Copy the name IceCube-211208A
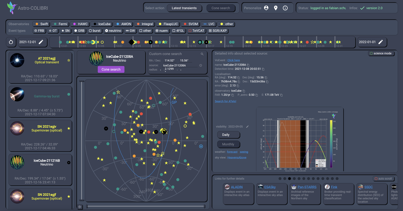The image size is (403, 211). [x=248, y=65]
